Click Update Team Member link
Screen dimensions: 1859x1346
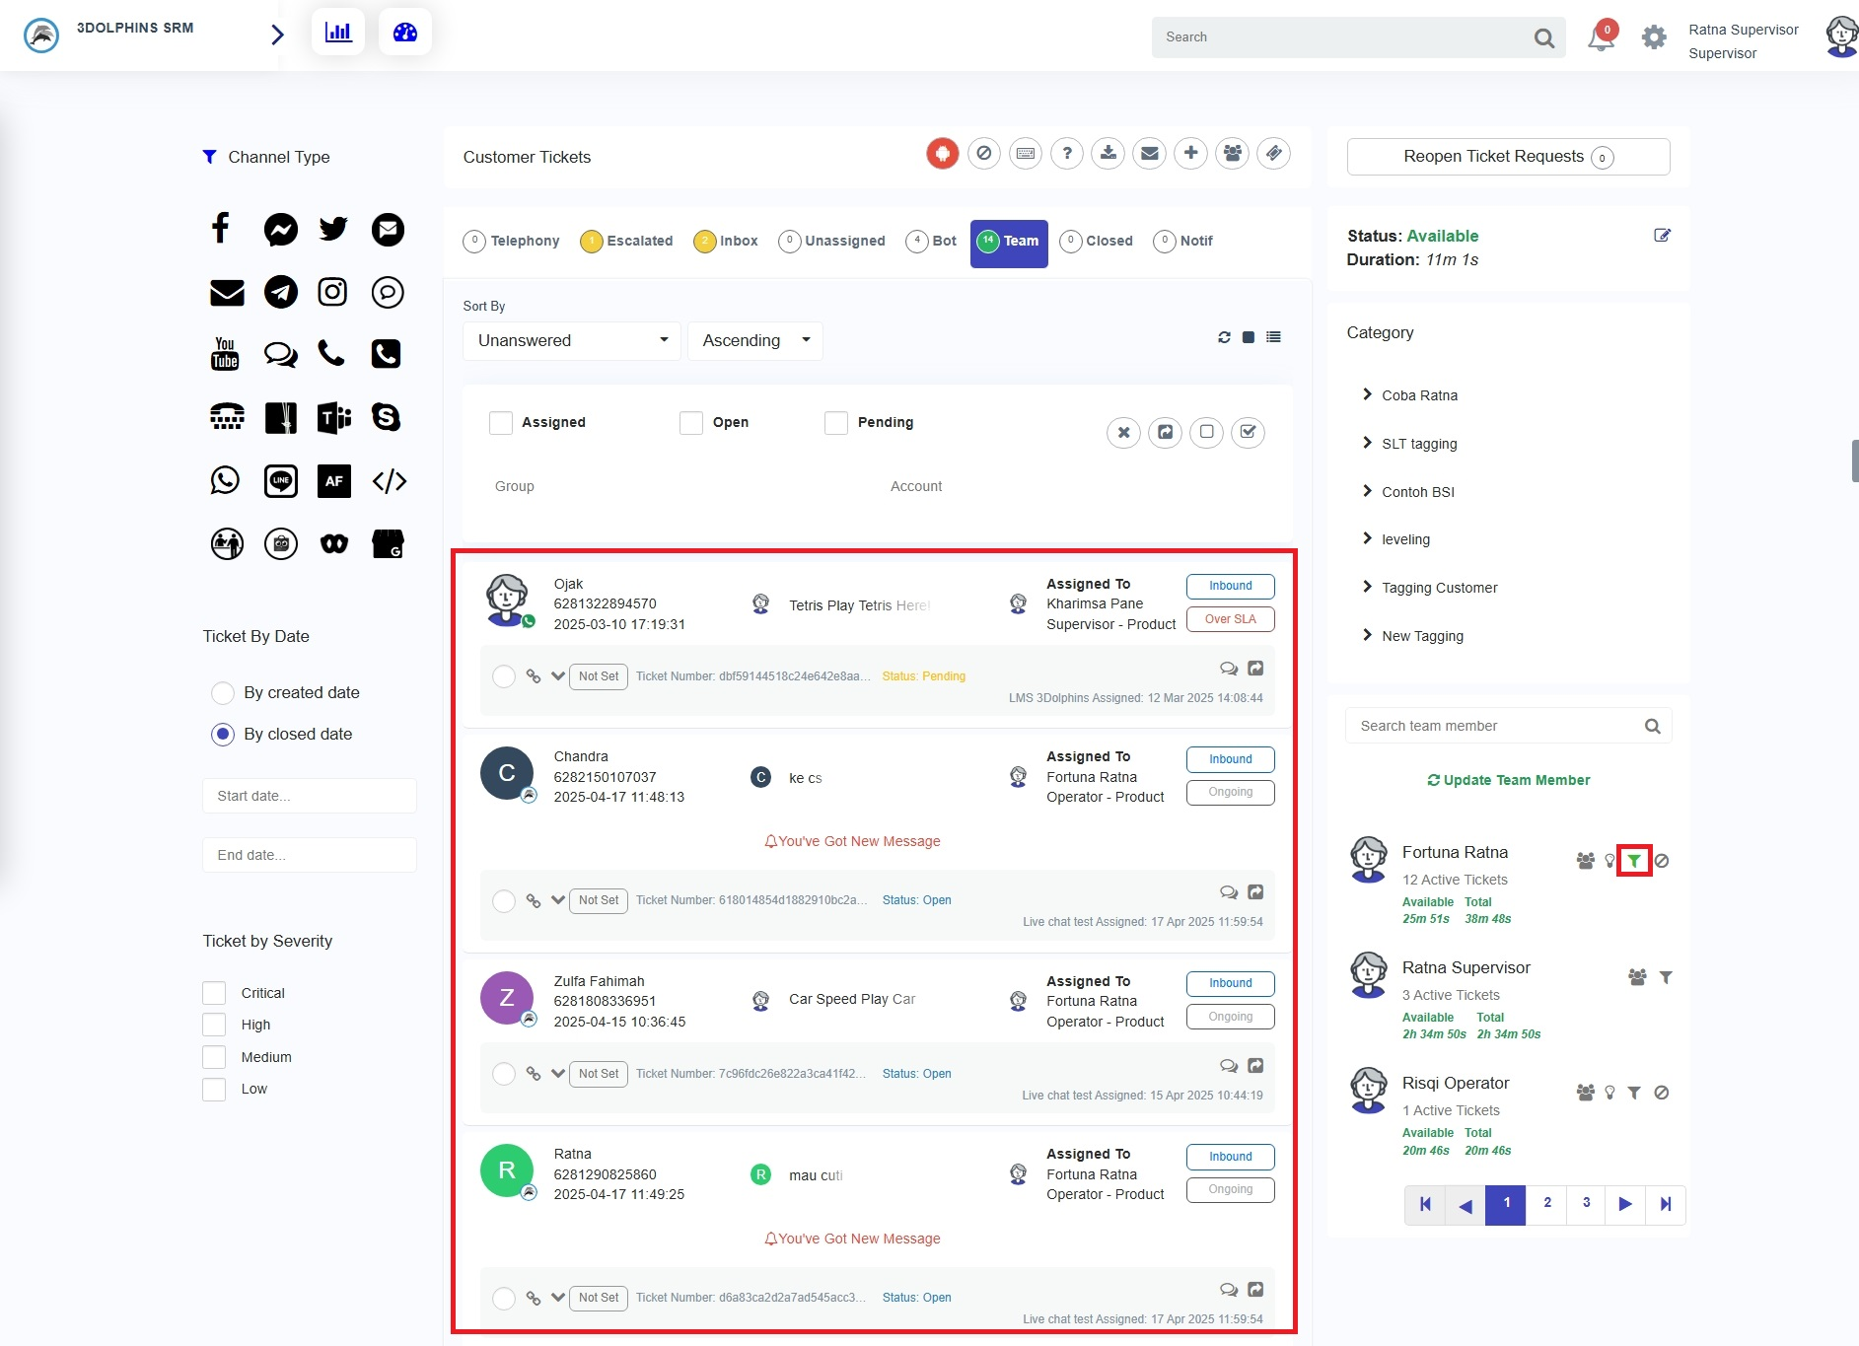tap(1508, 780)
